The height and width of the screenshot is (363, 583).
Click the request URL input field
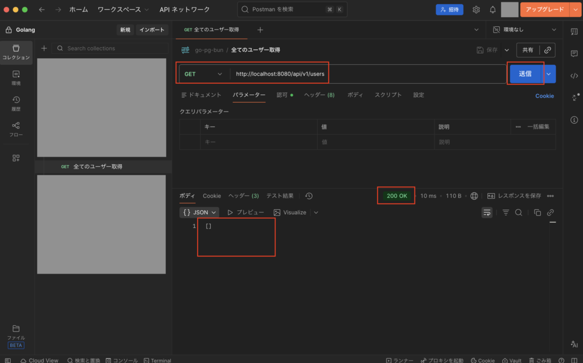pyautogui.click(x=364, y=74)
